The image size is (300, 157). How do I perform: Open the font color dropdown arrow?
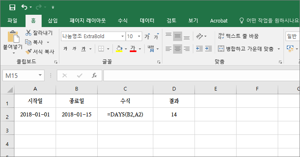[140, 49]
